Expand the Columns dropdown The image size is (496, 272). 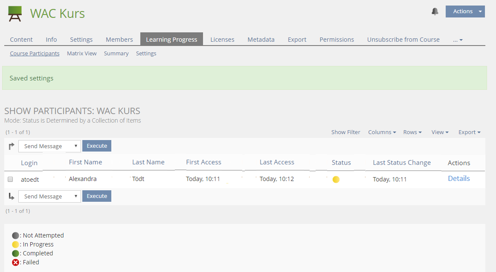tap(382, 132)
